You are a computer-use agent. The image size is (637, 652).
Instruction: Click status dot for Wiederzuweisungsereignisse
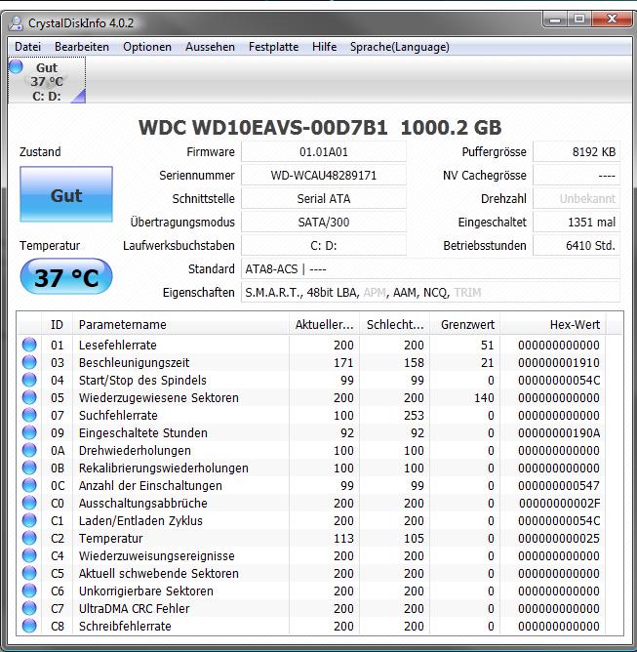(29, 555)
